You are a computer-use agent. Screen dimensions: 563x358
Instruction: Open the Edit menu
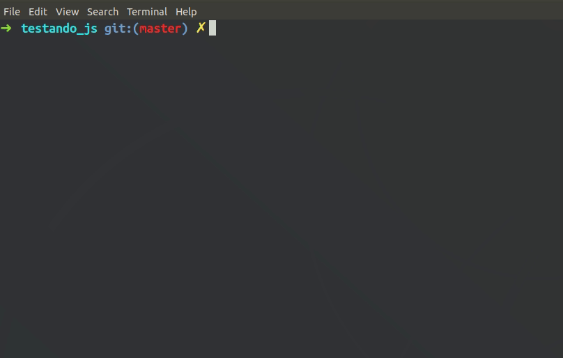click(38, 12)
